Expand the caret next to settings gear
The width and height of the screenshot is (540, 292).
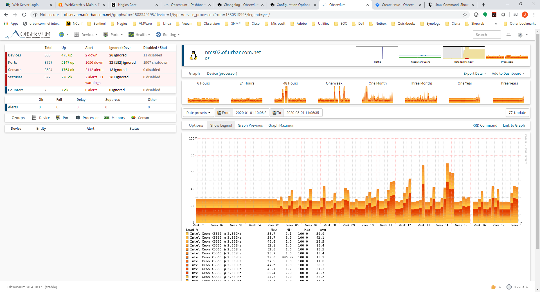(x=527, y=35)
